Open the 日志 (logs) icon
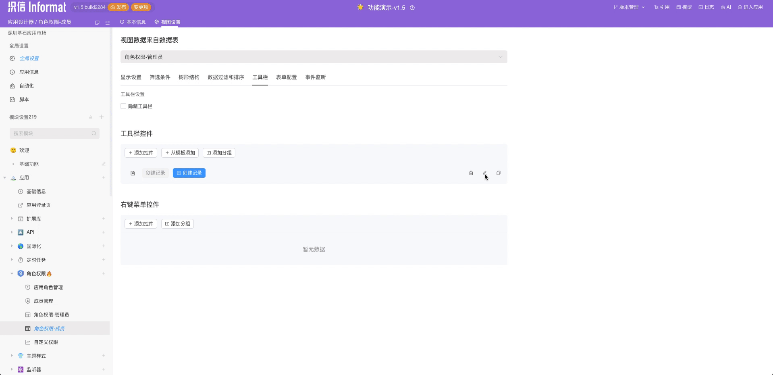773x375 pixels. point(705,7)
